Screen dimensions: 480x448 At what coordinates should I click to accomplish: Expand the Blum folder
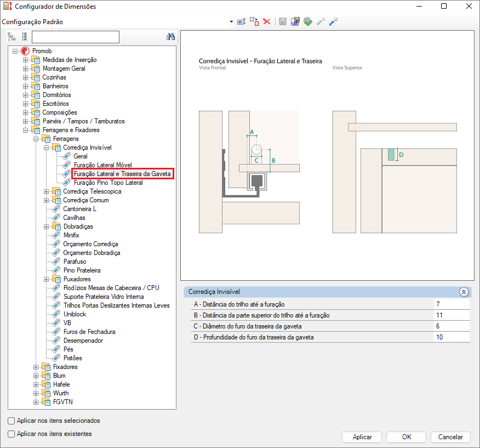pos(36,376)
